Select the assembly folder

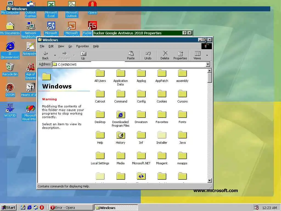coord(182,76)
